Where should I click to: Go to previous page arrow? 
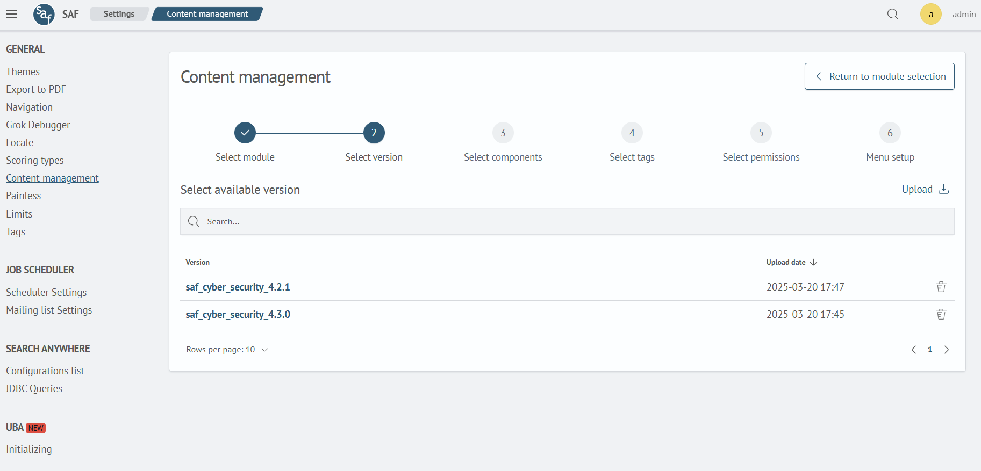tap(914, 350)
